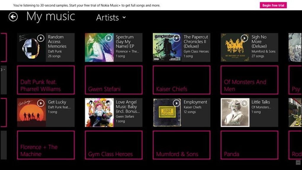The height and width of the screenshot is (170, 302).
Task: Play the Random Access Memories album
Action: 41,38
